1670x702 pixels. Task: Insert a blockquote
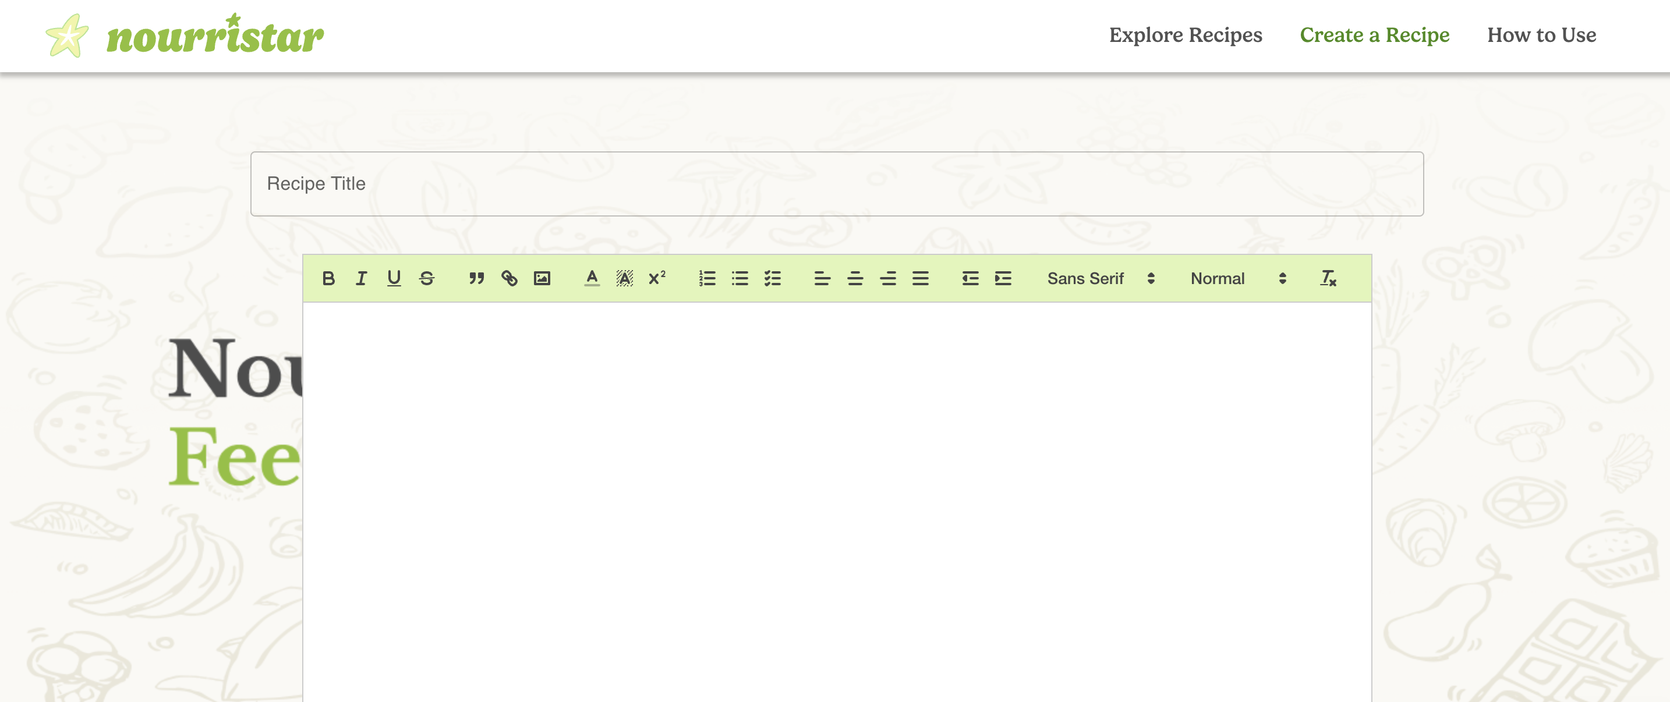[x=476, y=279]
